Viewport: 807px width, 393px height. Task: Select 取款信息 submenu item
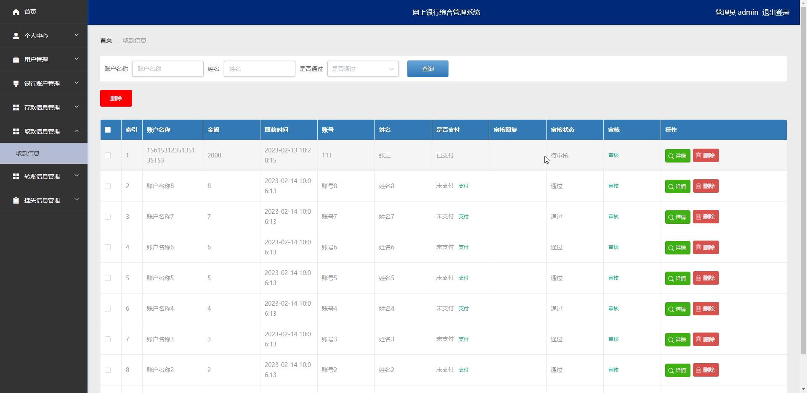[x=44, y=153]
